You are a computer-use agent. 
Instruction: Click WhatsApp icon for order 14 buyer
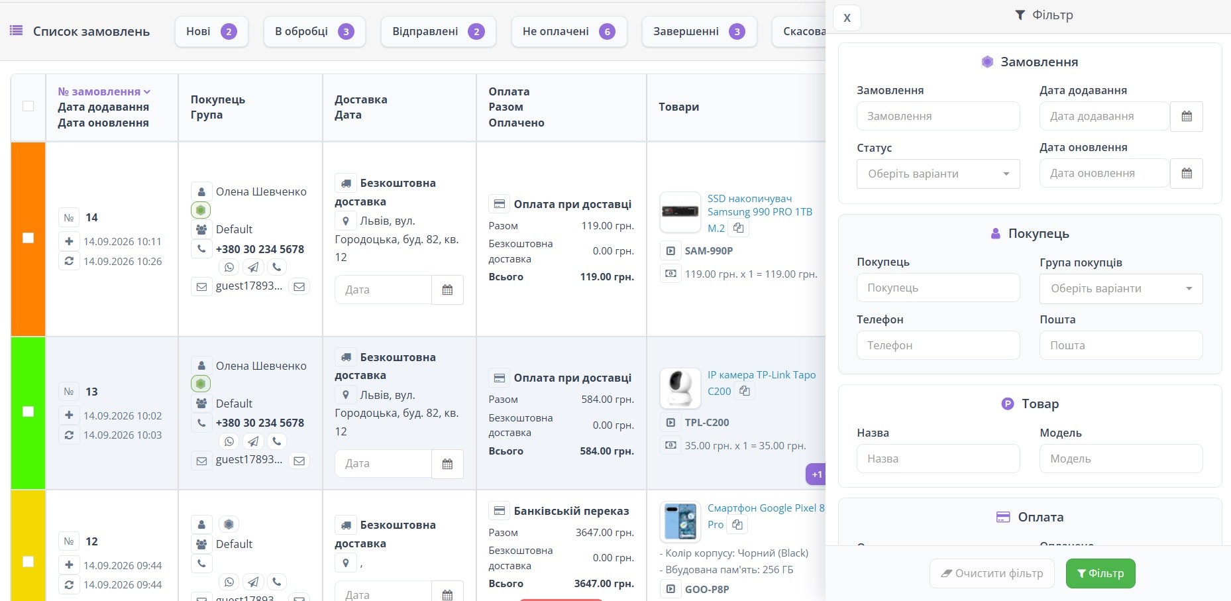coord(229,267)
